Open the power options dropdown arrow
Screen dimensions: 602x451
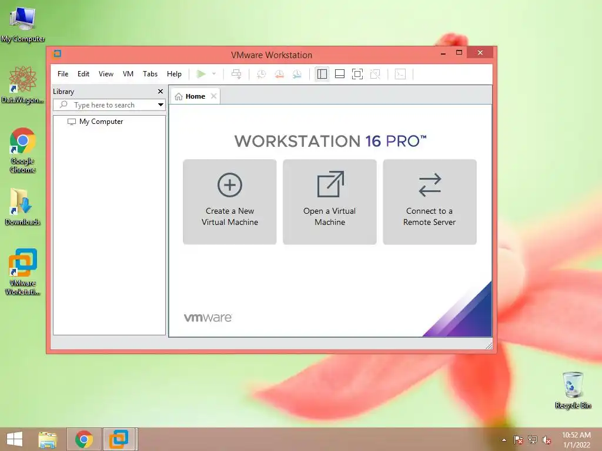[214, 73]
